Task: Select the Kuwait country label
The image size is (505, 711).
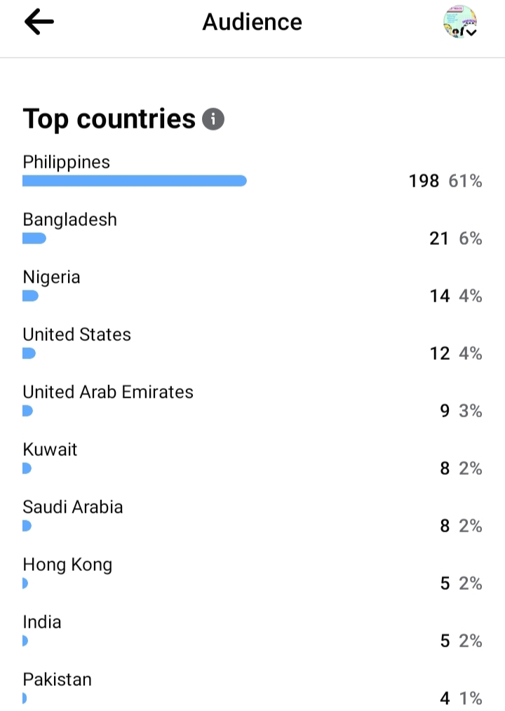Action: point(50,449)
